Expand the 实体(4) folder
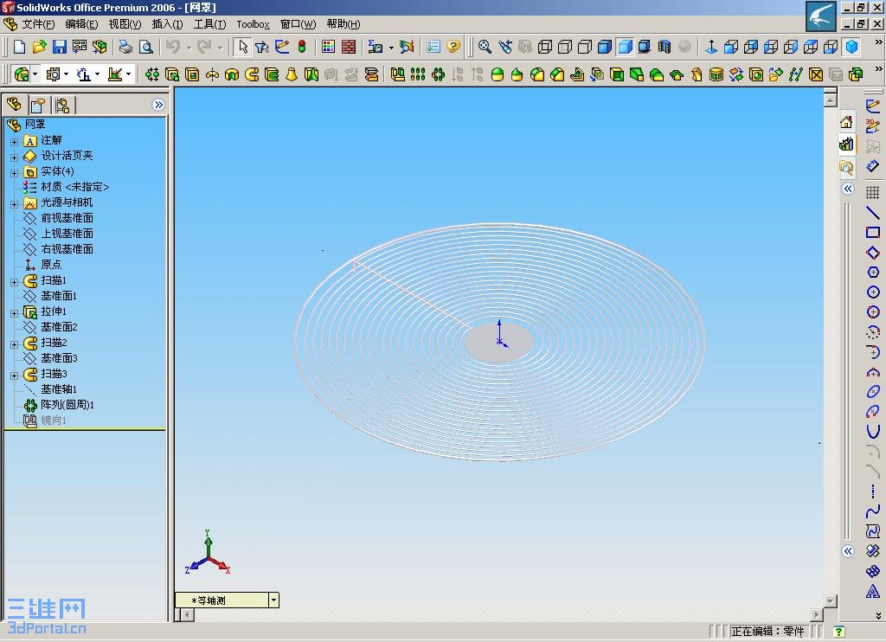This screenshot has width=886, height=642. pos(14,173)
